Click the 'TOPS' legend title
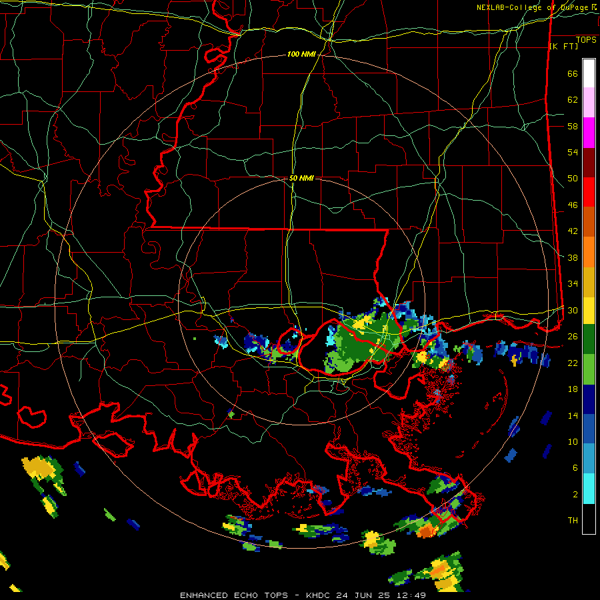The width and height of the screenshot is (600, 600). pos(586,40)
